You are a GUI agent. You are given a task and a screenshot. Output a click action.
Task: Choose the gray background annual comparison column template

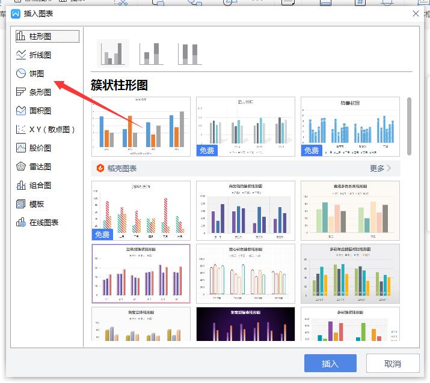coord(350,274)
